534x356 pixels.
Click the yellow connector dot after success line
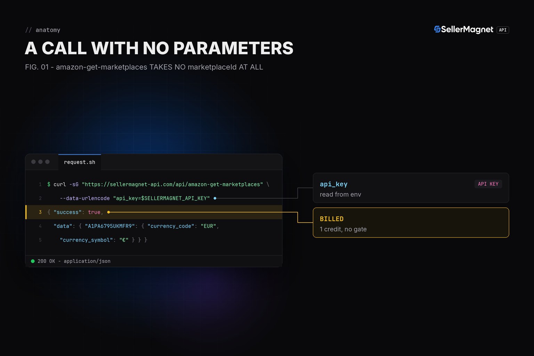(x=108, y=212)
